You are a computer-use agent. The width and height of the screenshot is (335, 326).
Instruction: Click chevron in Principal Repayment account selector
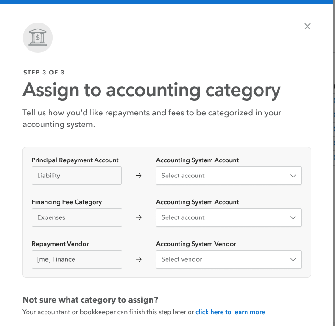coord(293,176)
